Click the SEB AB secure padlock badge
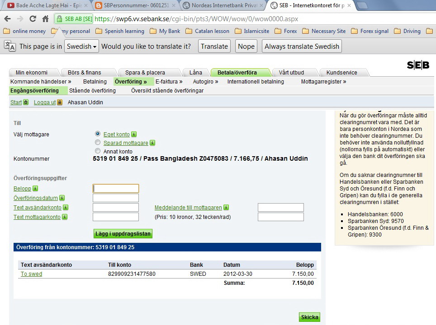This screenshot has height=325, width=436. pos(74,19)
